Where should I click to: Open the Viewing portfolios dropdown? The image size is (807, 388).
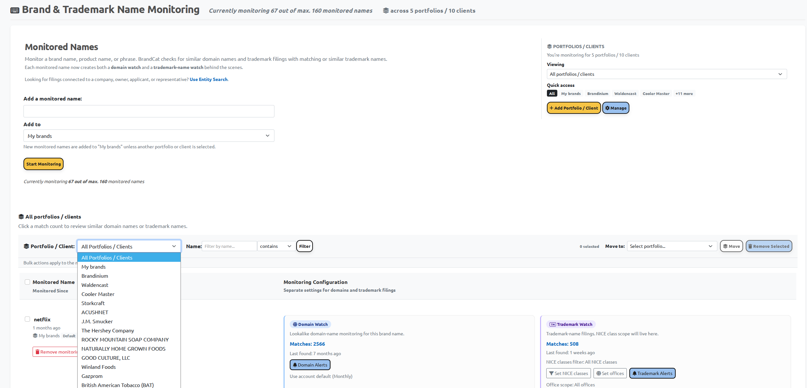click(x=667, y=74)
